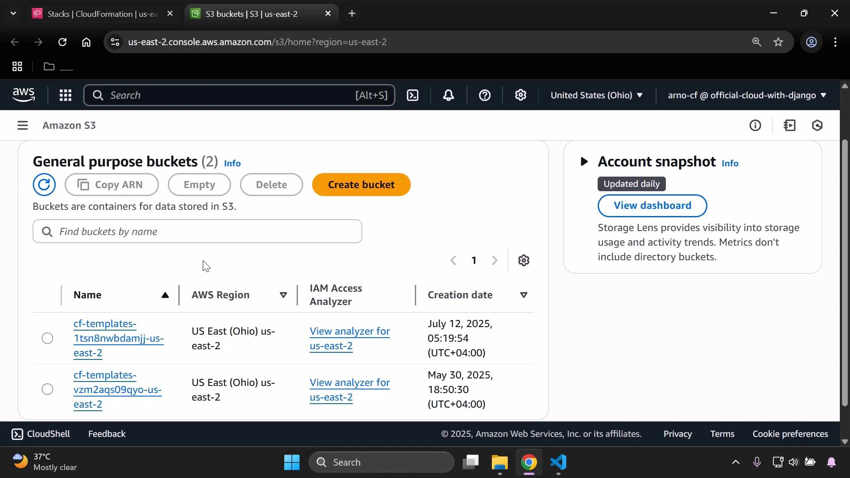
Task: Open the Amazon S3 sidebar hamburger menu
Action: [x=23, y=125]
